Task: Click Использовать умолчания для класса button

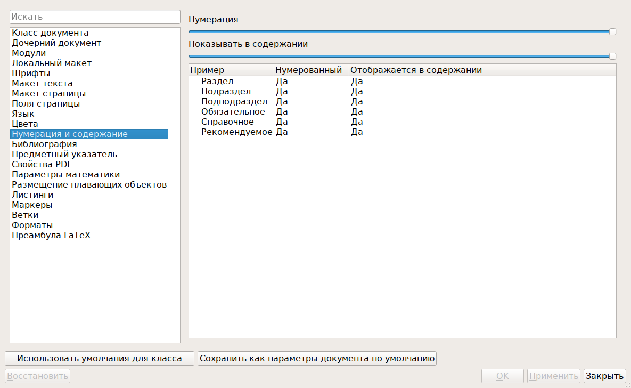Action: (100, 358)
